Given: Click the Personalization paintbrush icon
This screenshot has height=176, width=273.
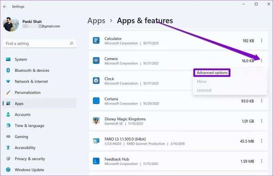Looking at the screenshot, I should click(8, 92).
